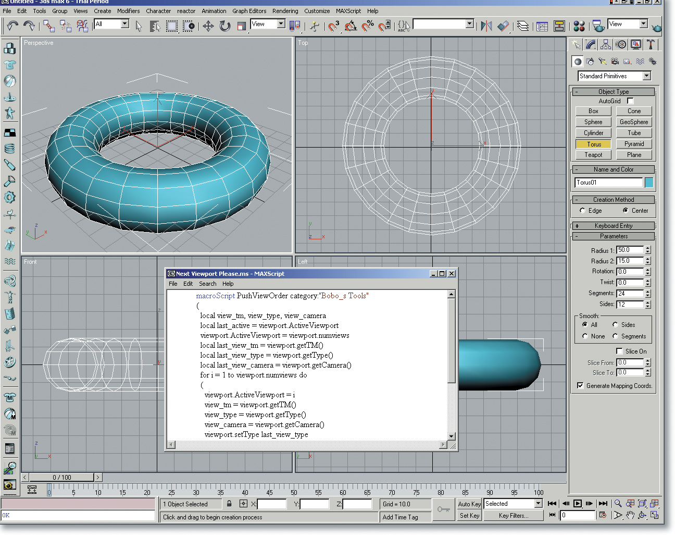This screenshot has height=535, width=675.
Task: Open the Utilities hammer panel tab
Action: pos(651,45)
